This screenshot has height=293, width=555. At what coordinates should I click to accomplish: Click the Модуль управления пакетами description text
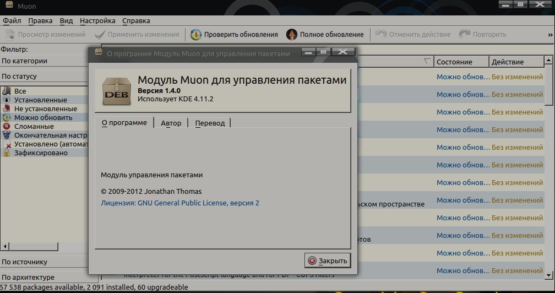[151, 175]
